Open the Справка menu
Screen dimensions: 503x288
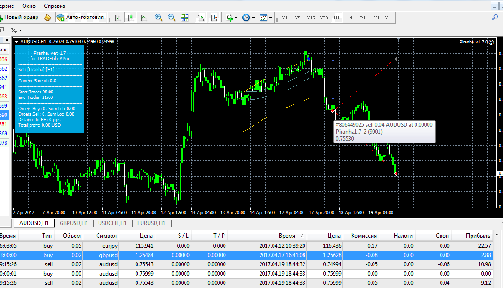point(55,6)
